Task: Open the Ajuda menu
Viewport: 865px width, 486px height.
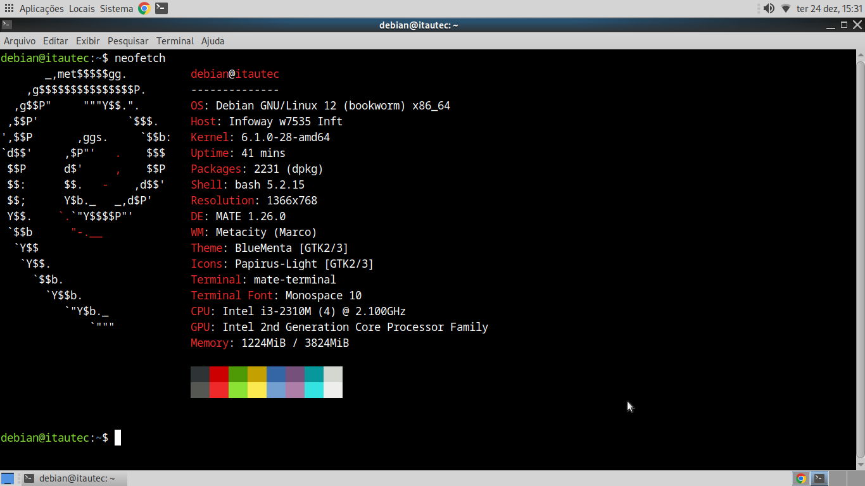Action: tap(213, 41)
